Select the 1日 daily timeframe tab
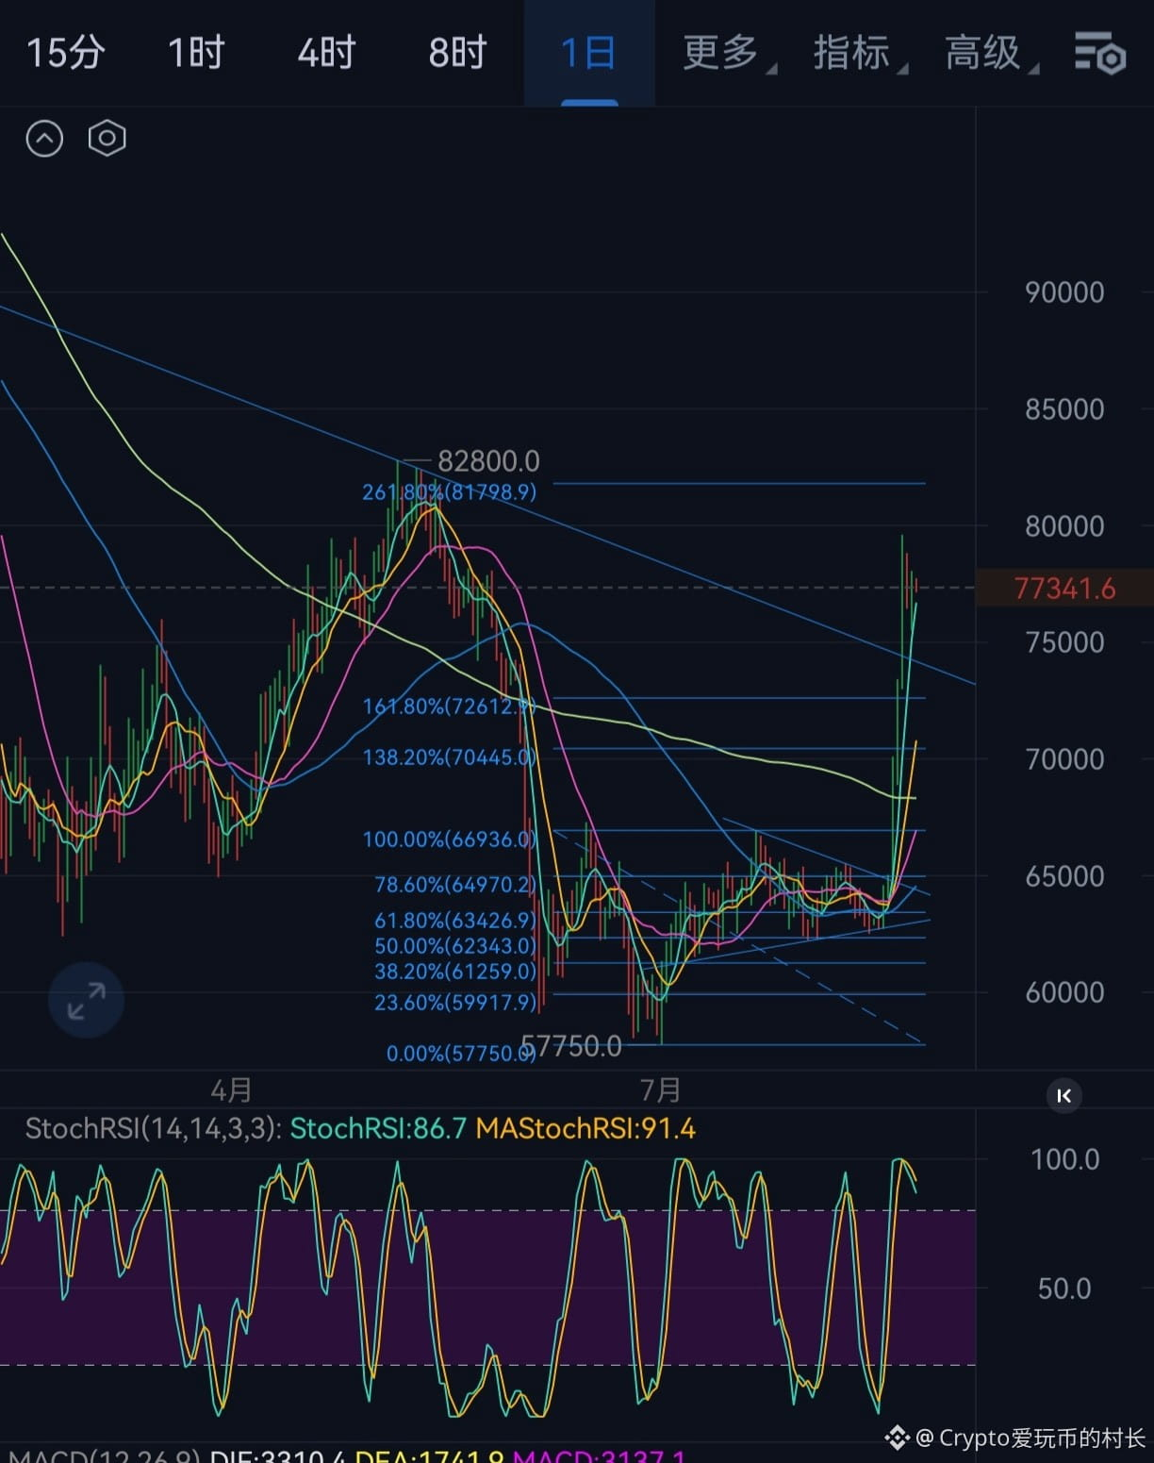The image size is (1154, 1463). pyautogui.click(x=588, y=53)
